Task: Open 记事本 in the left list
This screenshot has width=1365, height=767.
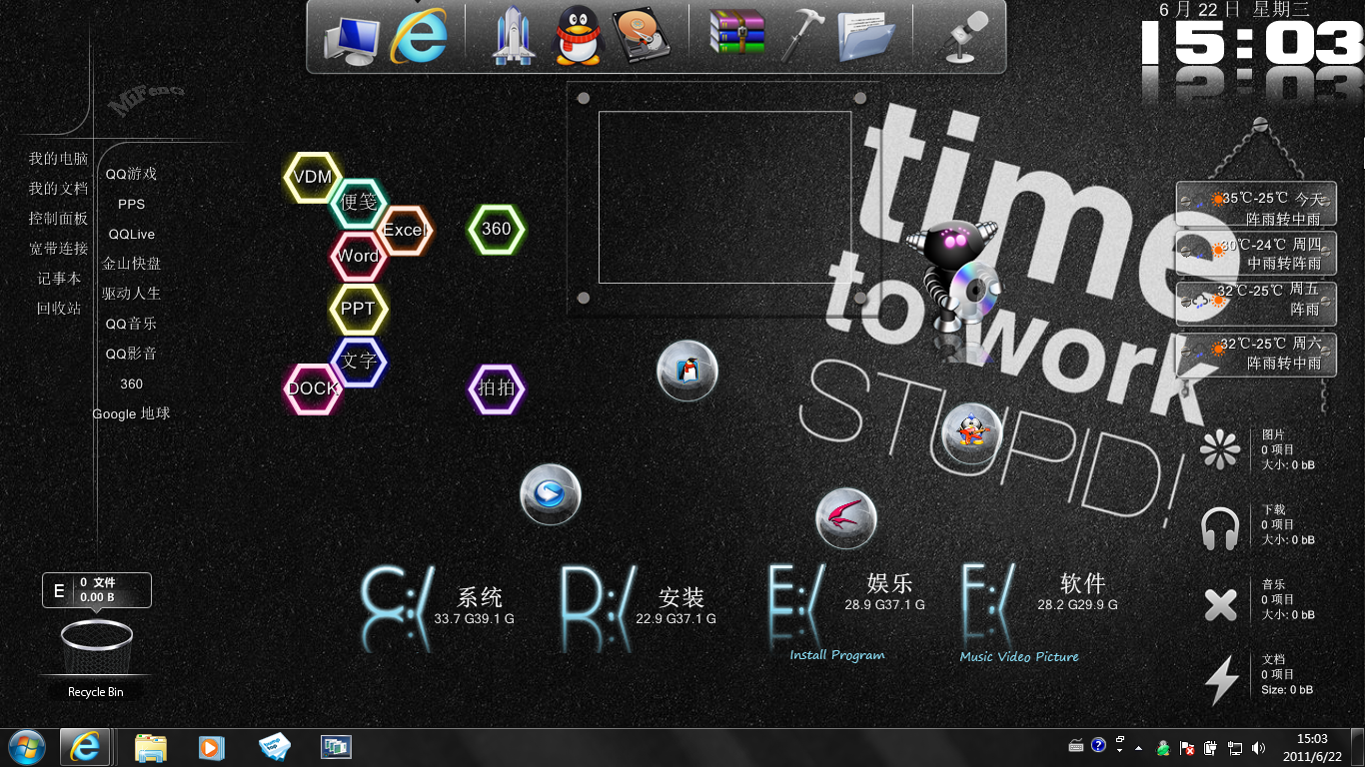Action: pos(59,279)
